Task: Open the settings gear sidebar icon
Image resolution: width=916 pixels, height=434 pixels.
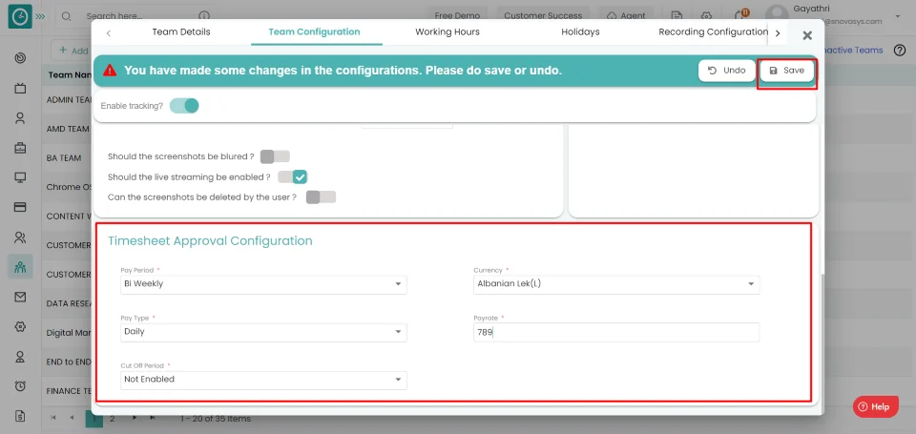Action: (x=20, y=326)
